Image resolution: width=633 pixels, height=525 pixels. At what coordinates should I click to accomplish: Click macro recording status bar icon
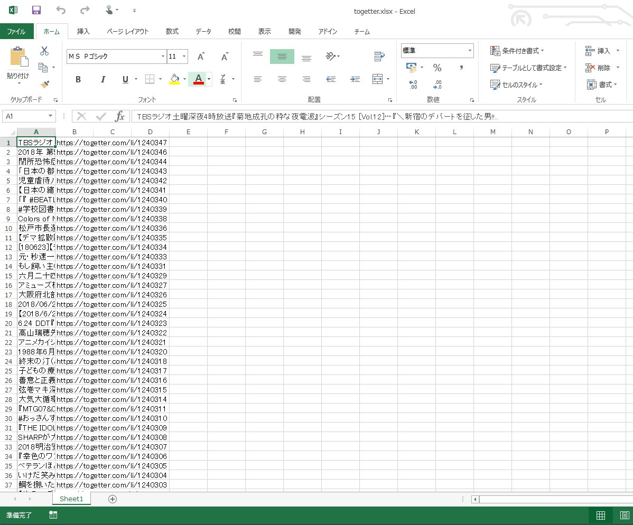pos(53,515)
